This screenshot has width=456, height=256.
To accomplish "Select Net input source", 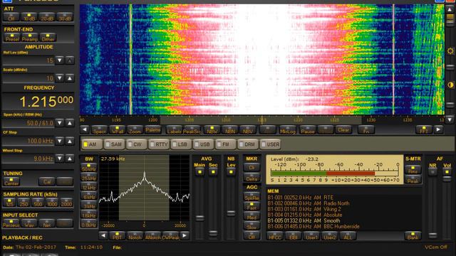I will (x=47, y=223).
